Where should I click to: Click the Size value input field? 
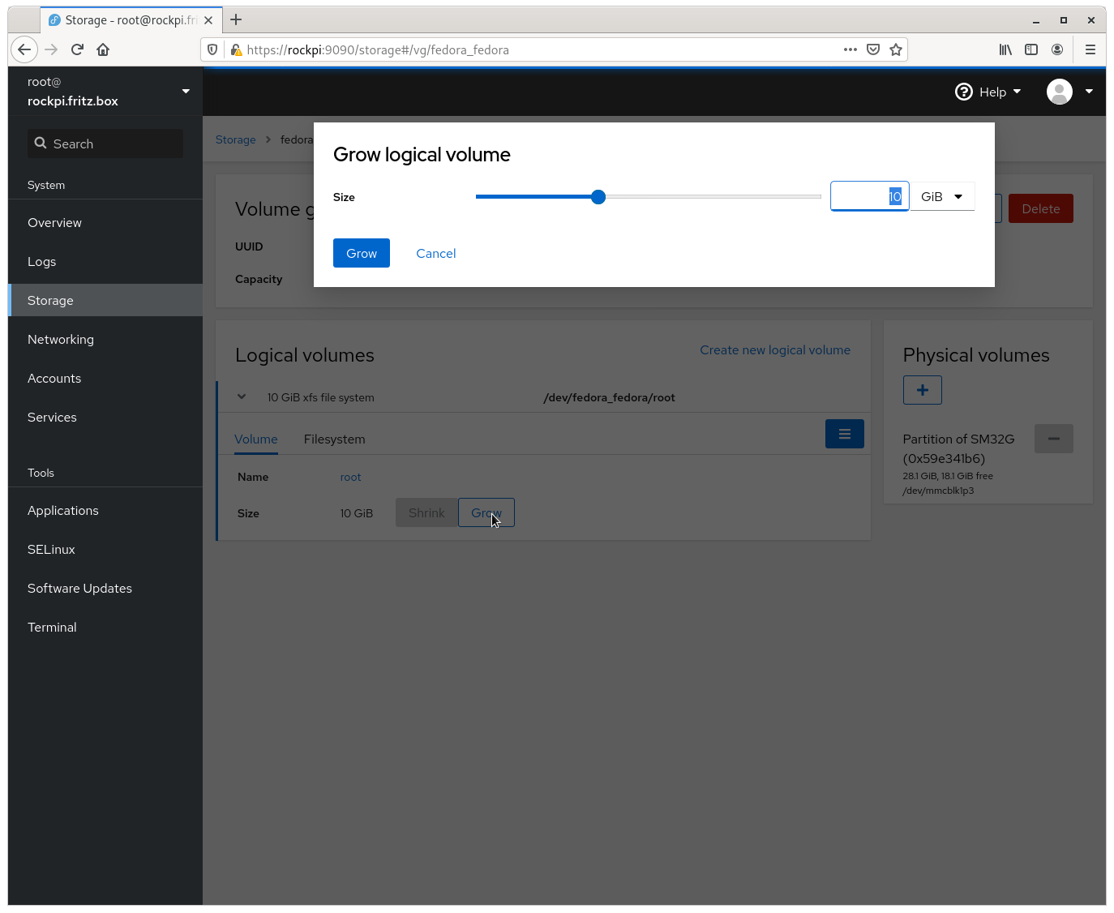click(x=869, y=196)
